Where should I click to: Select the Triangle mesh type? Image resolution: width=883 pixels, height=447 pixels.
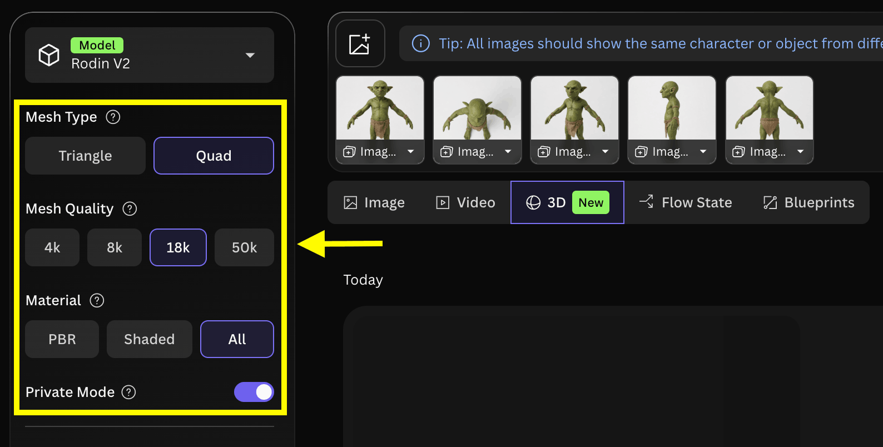(85, 156)
